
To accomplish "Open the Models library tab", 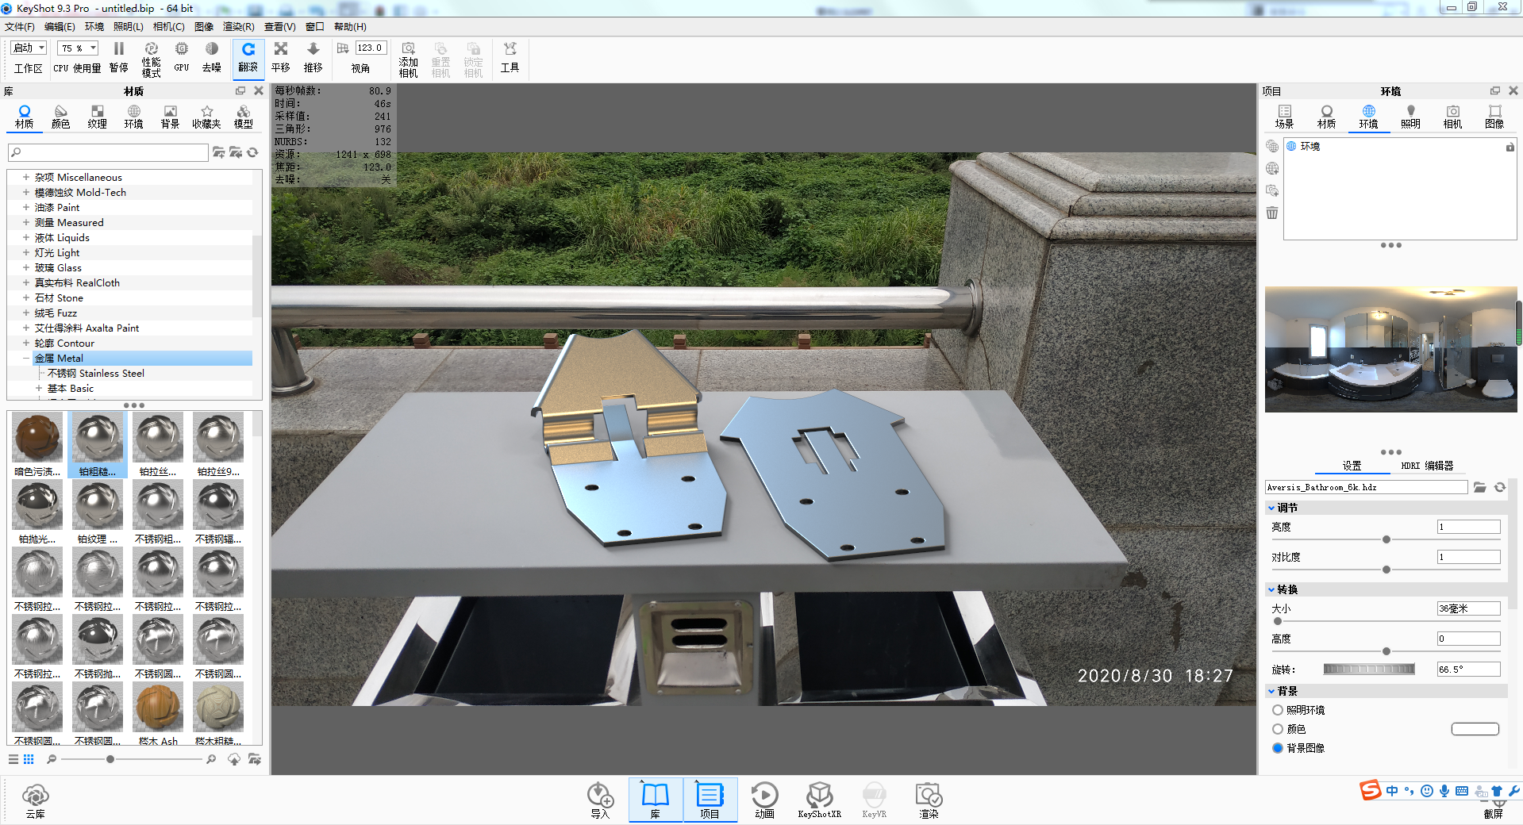I will click(x=244, y=117).
